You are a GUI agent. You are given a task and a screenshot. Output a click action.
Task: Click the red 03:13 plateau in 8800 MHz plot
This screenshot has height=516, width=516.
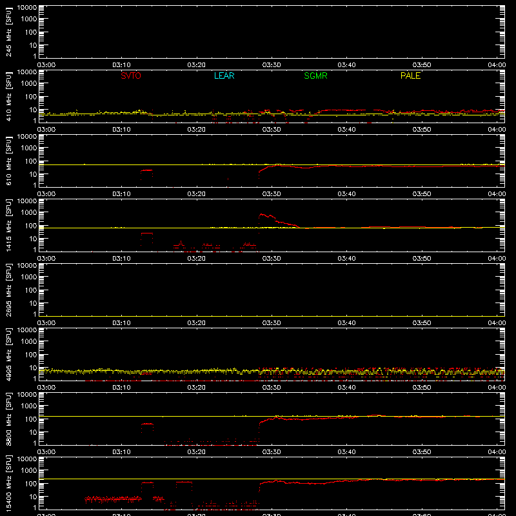click(x=147, y=424)
